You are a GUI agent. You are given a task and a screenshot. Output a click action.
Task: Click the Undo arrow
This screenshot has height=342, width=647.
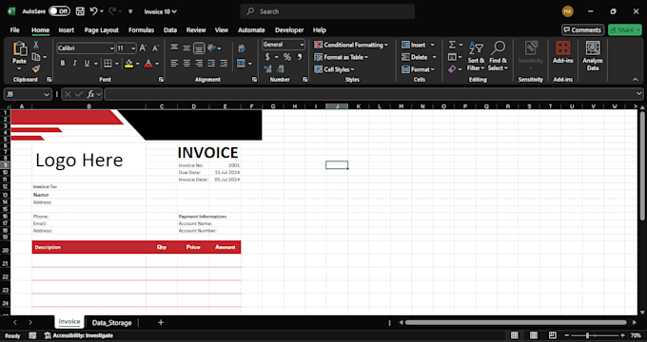(93, 11)
